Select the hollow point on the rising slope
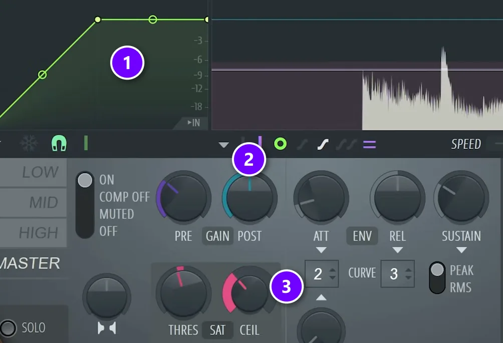Image resolution: width=503 pixels, height=343 pixels. coord(43,75)
